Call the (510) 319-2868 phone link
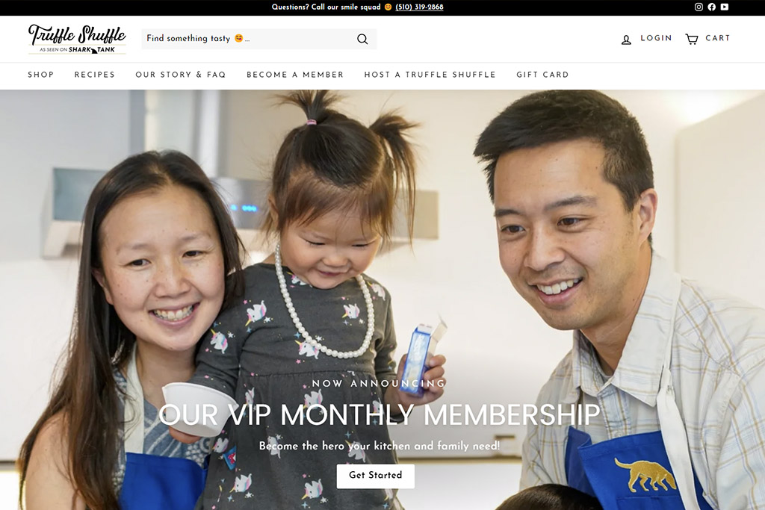This screenshot has height=510, width=765. (x=419, y=7)
